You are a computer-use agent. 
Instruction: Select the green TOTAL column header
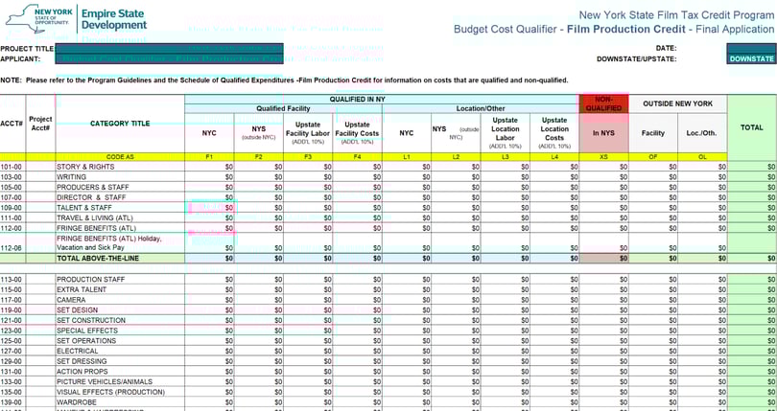[752, 127]
